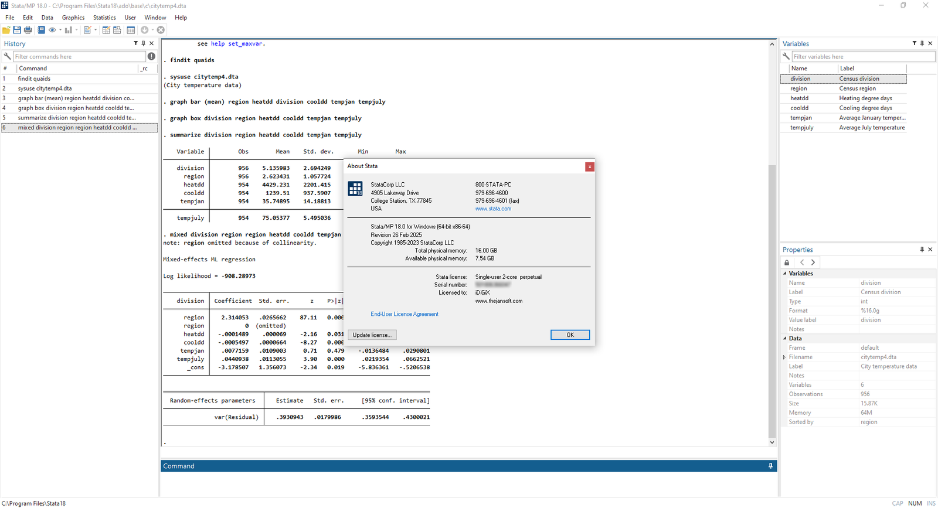
Task: Select the heatdd variable in Variables list
Action: coord(843,98)
